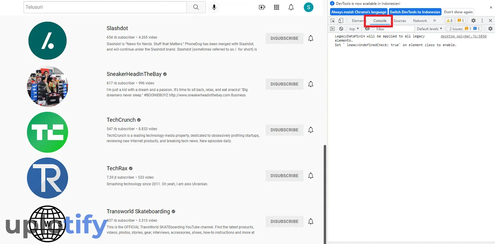This screenshot has width=495, height=244.
Task: Open the create video icon
Action: [262, 7]
